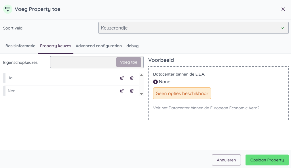Click the scroll down arrow beside choices list

[141, 94]
